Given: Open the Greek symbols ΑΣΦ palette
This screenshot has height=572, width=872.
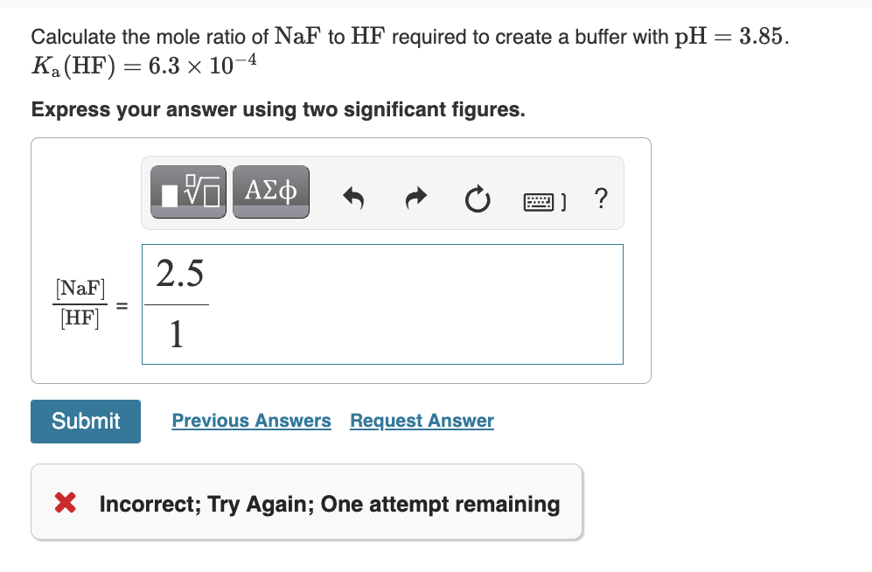Looking at the screenshot, I should 270,192.
